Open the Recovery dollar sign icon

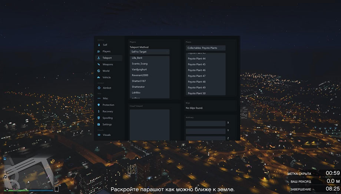click(99, 111)
